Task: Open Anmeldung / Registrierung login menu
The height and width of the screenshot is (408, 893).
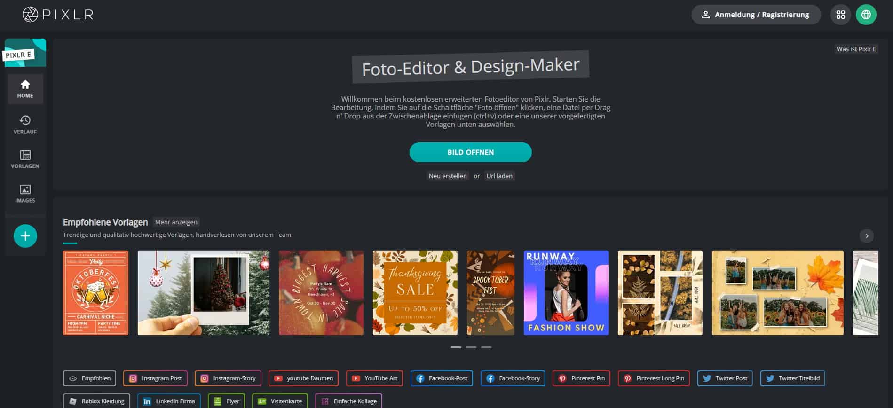Action: (756, 15)
